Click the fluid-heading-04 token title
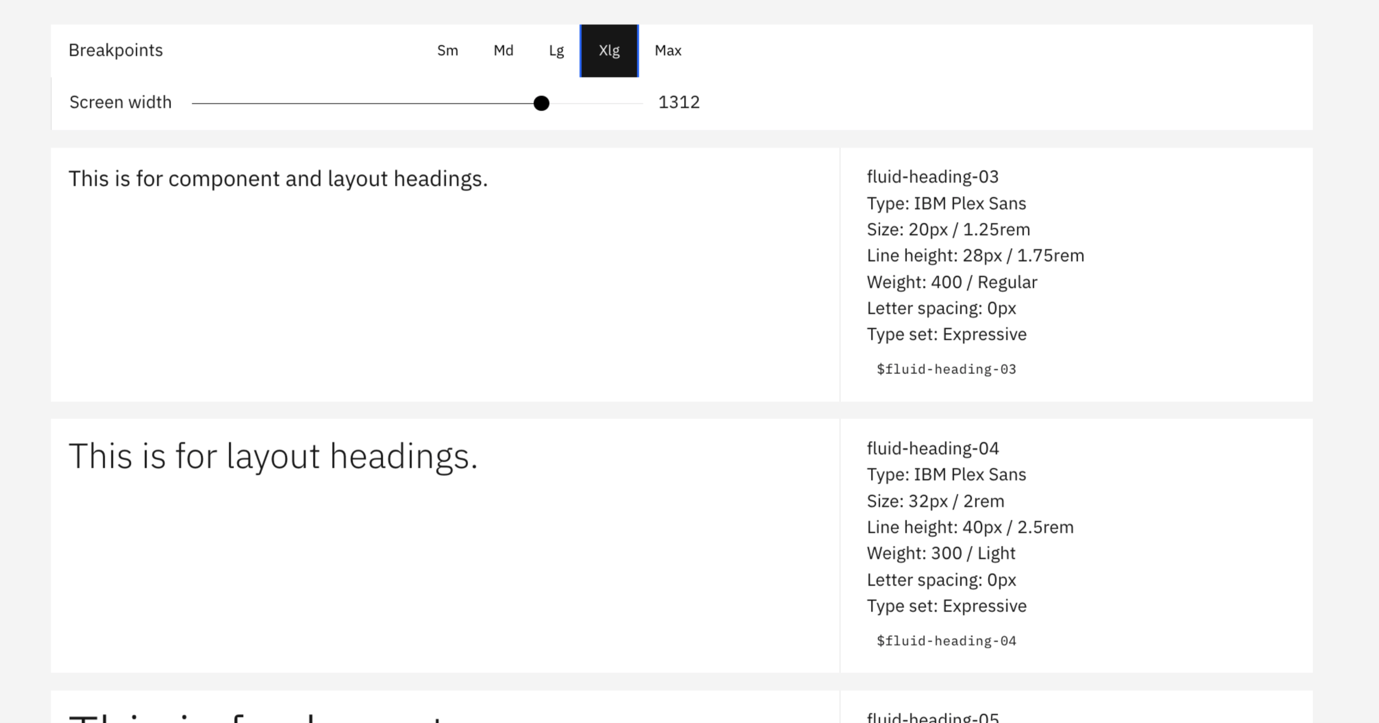This screenshot has height=723, width=1379. (x=933, y=448)
